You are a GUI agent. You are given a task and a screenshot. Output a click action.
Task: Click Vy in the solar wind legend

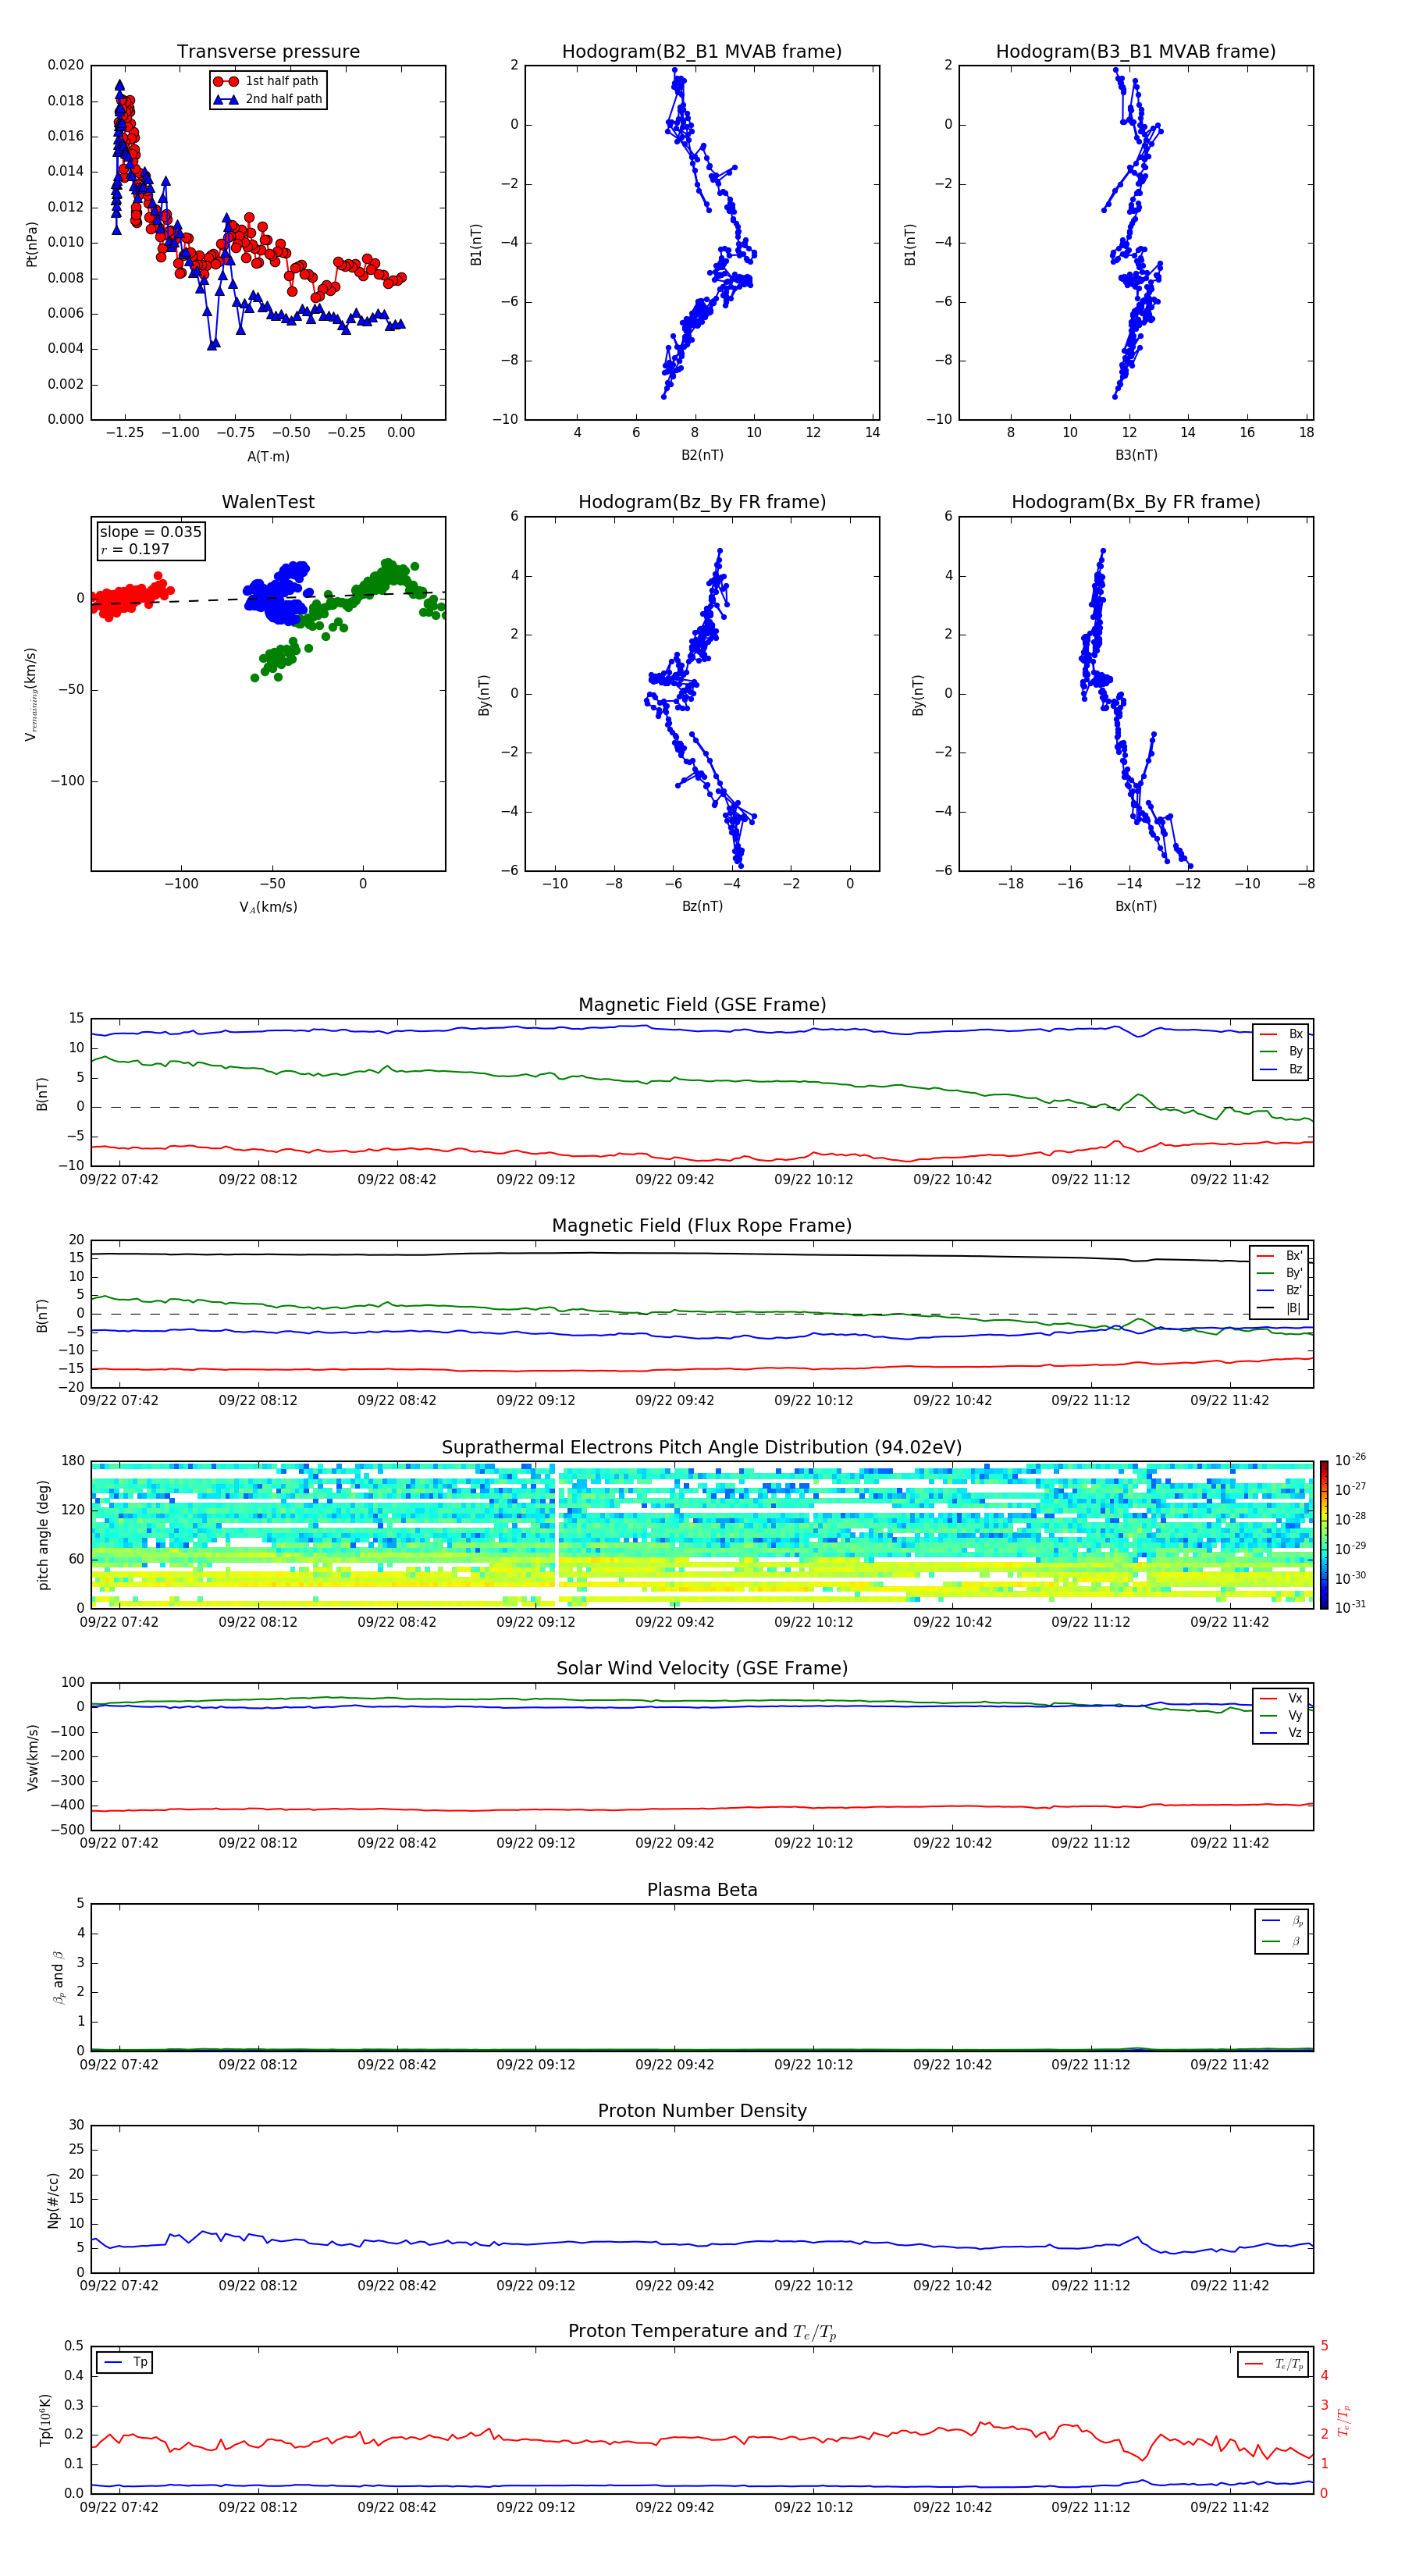coord(1282,1715)
